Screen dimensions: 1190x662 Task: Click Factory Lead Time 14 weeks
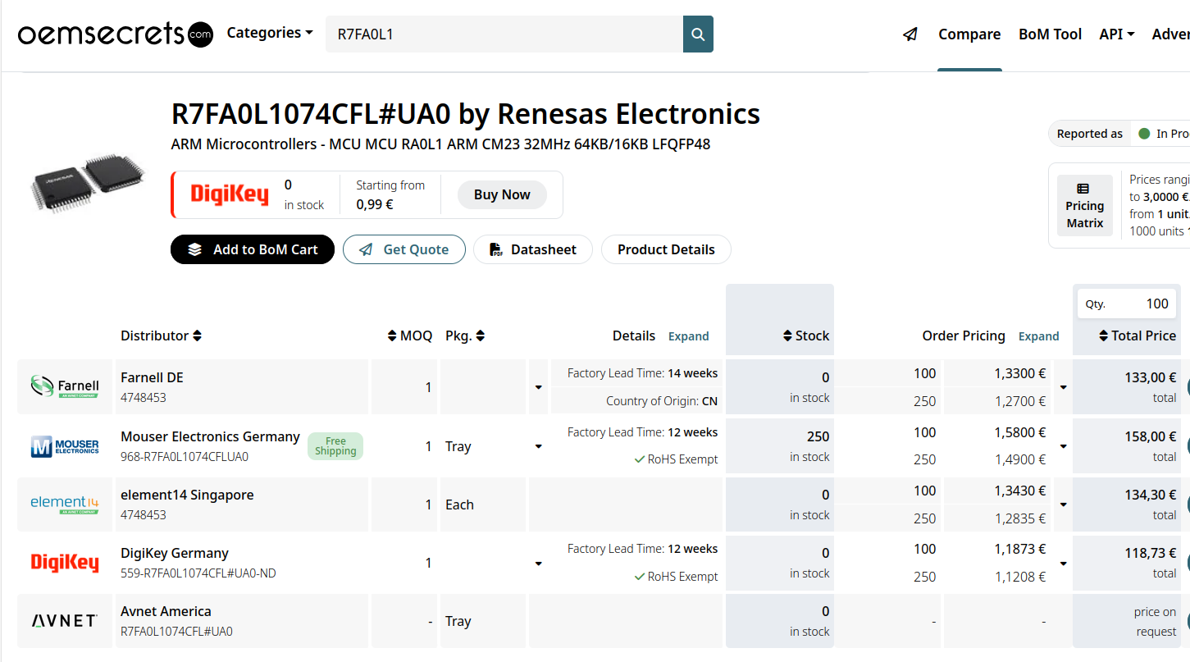click(642, 373)
